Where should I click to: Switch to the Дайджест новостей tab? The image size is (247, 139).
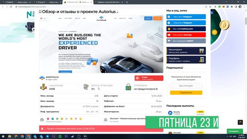(x=108, y=2)
